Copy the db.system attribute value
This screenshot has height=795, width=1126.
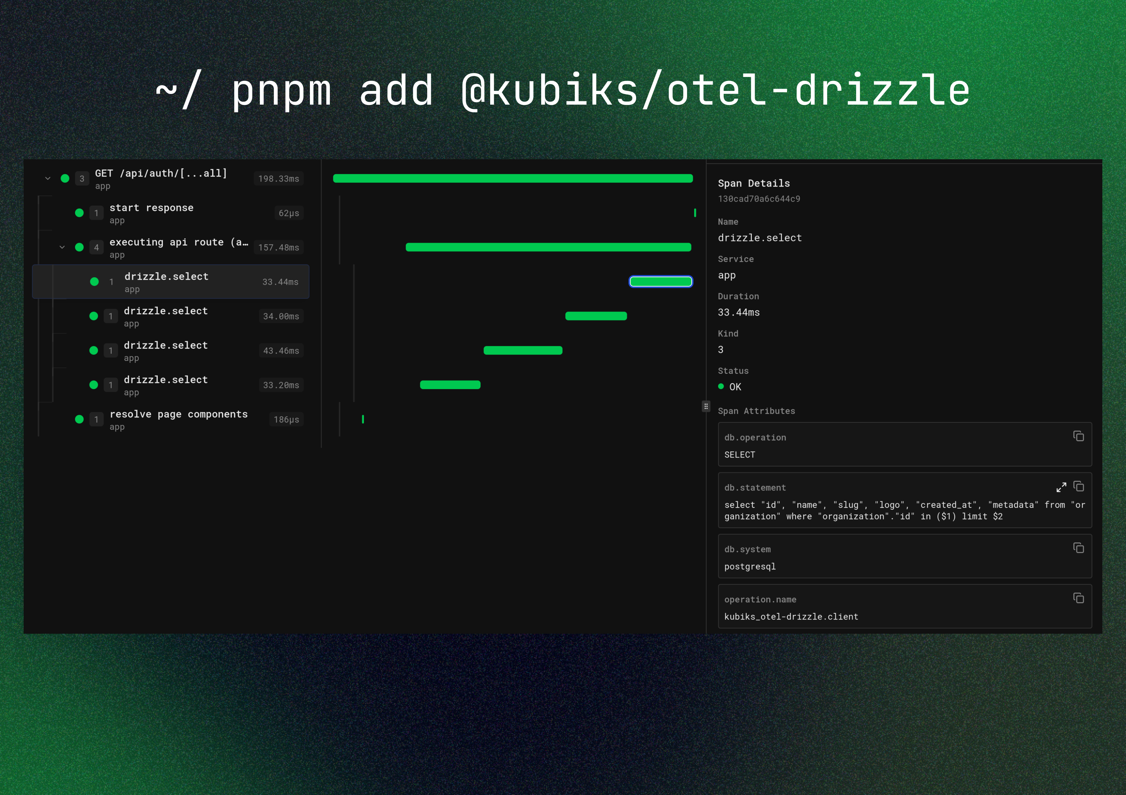tap(1079, 548)
